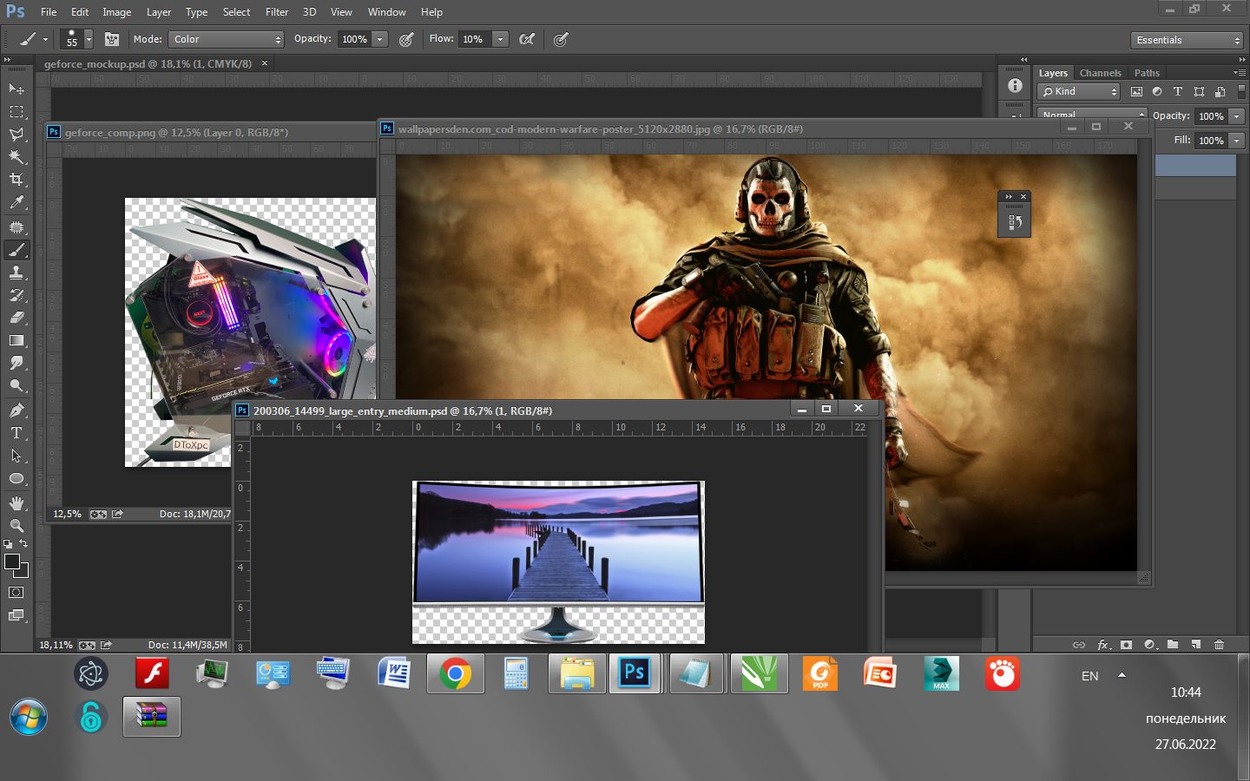Select the Horizontal Type tool
This screenshot has height=781, width=1250.
[x=16, y=432]
